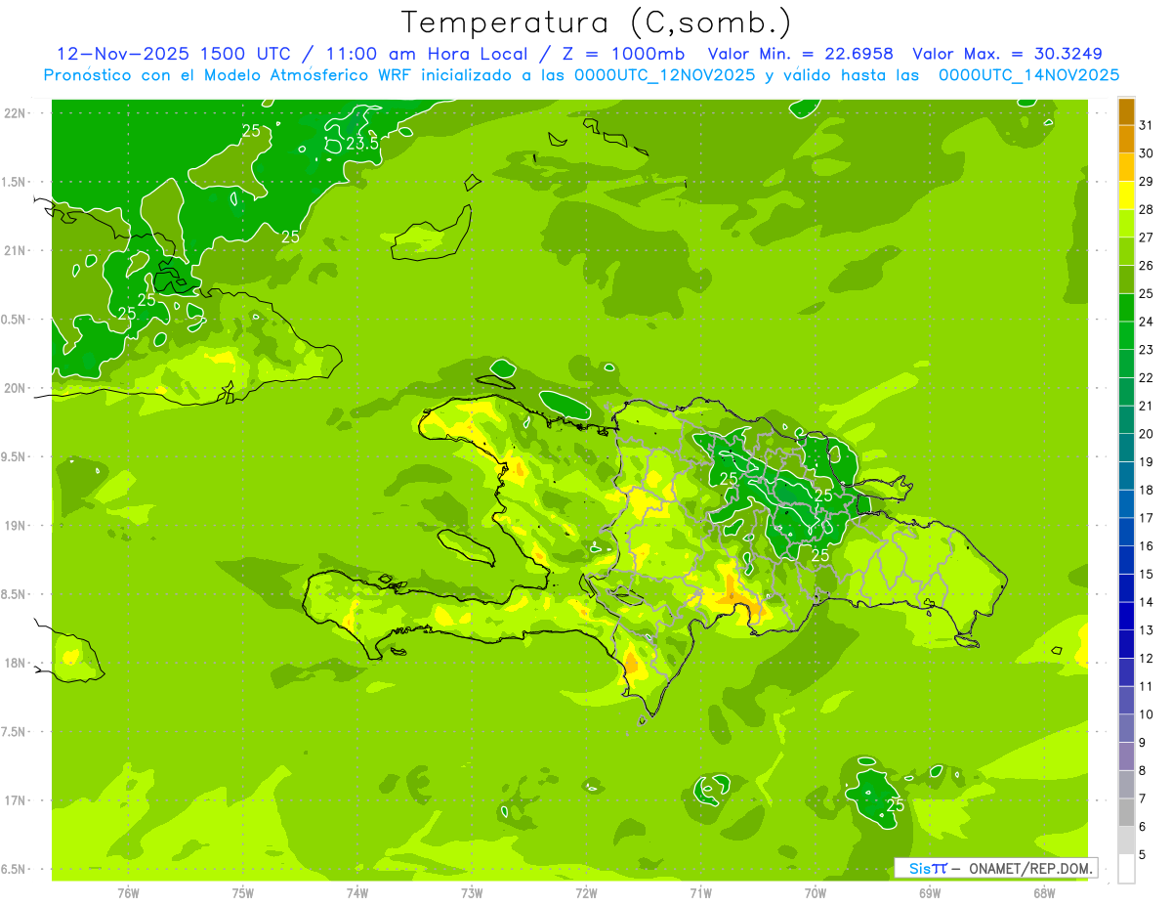The height and width of the screenshot is (906, 1172).
Task: Click the '76W' longitude axis label
Action: point(128,892)
